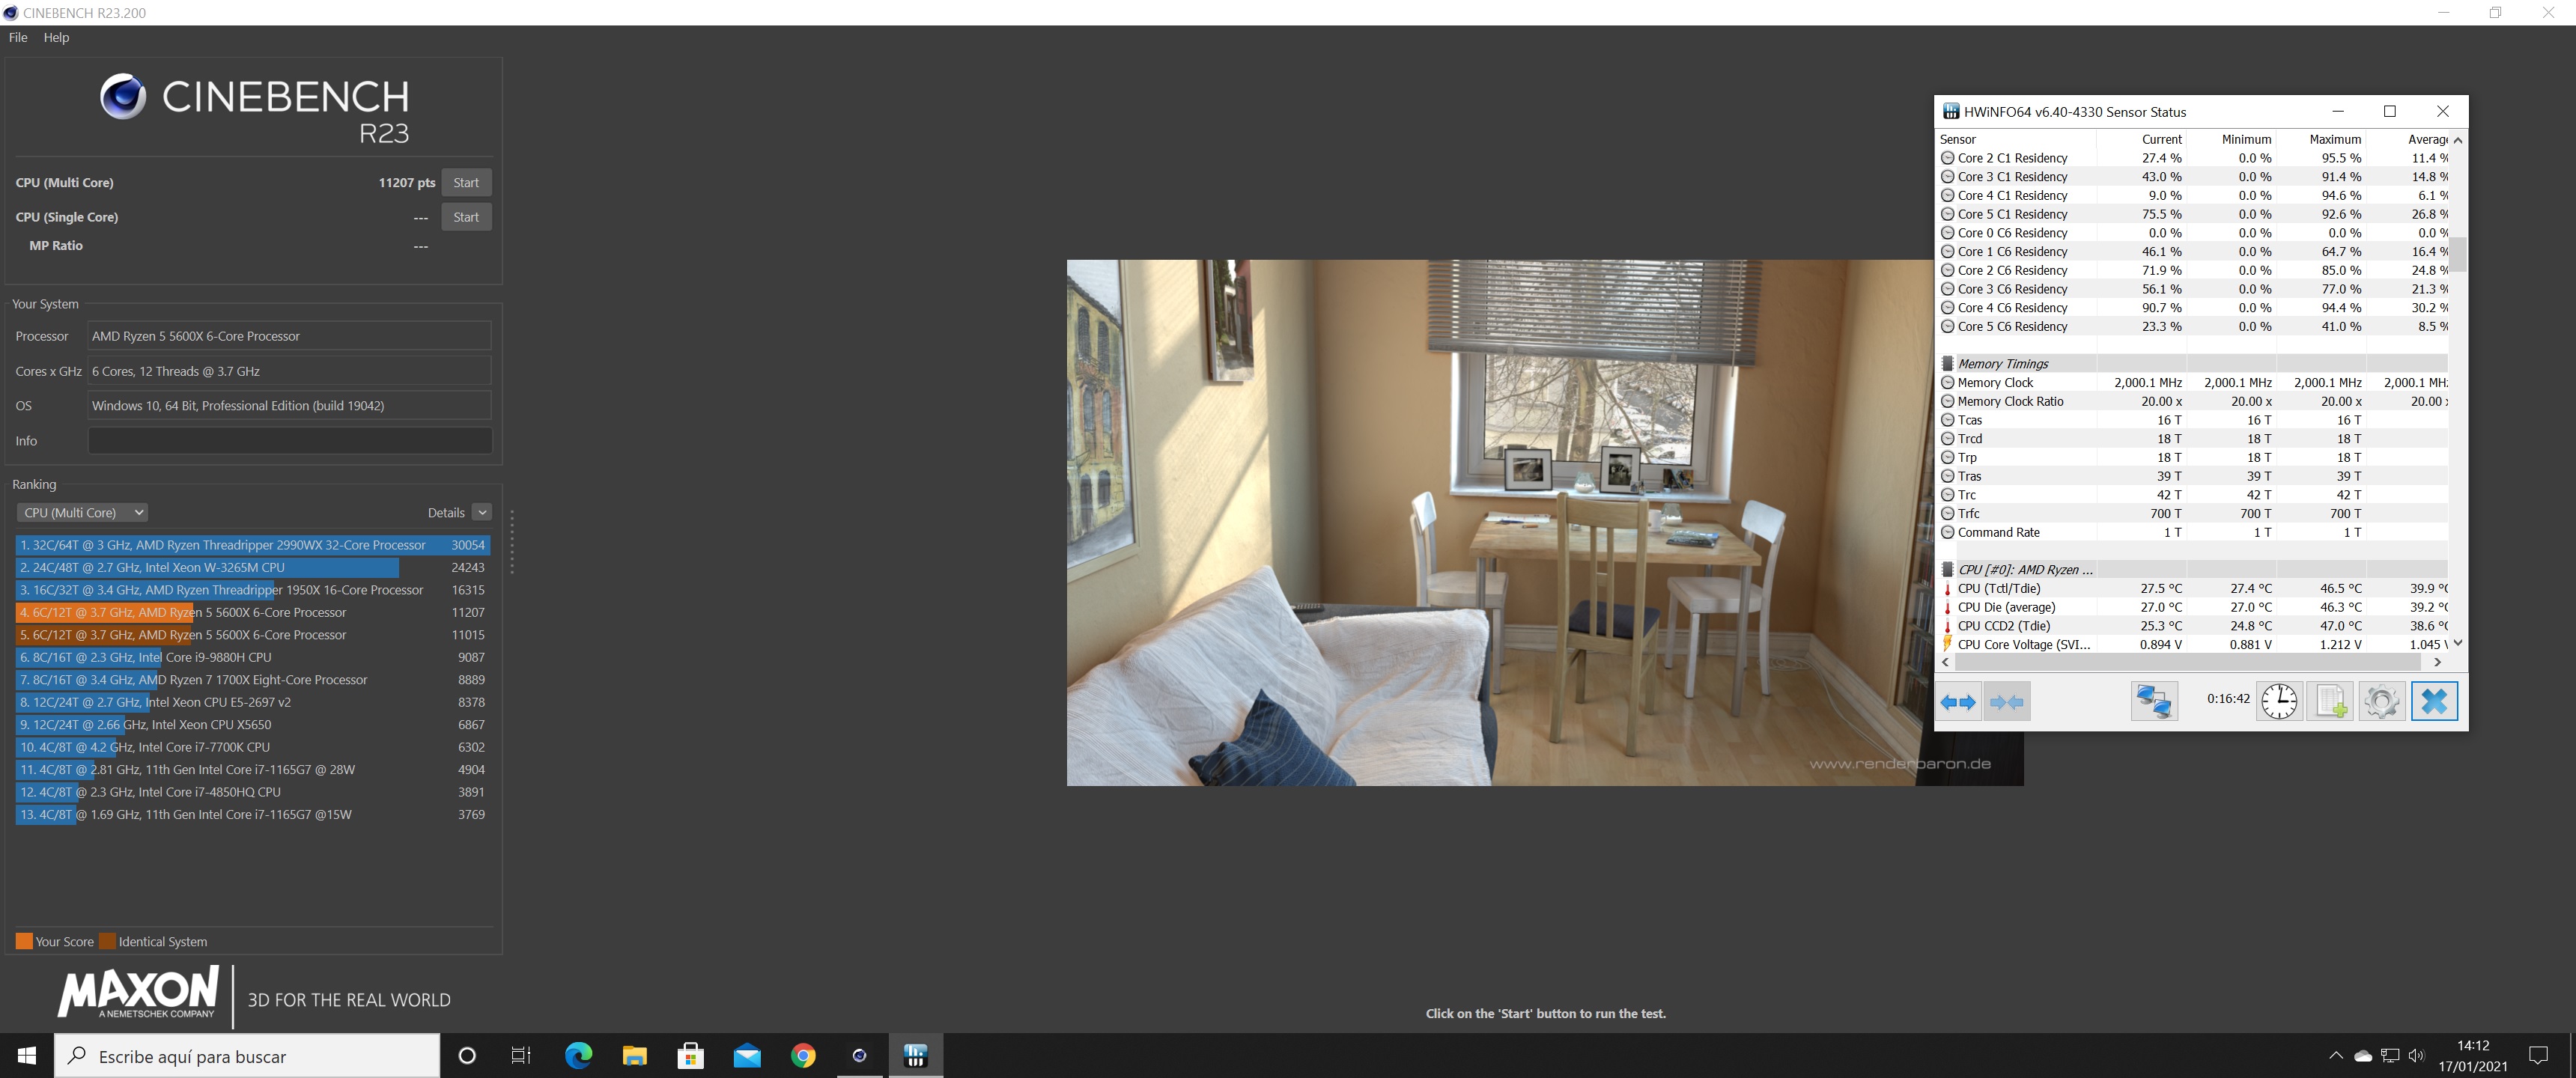Open Cortana circle icon in taskbar
The image size is (2576, 1078).
point(466,1056)
